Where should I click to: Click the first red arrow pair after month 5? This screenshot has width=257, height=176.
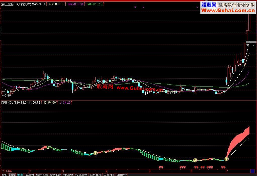[x=161, y=167]
